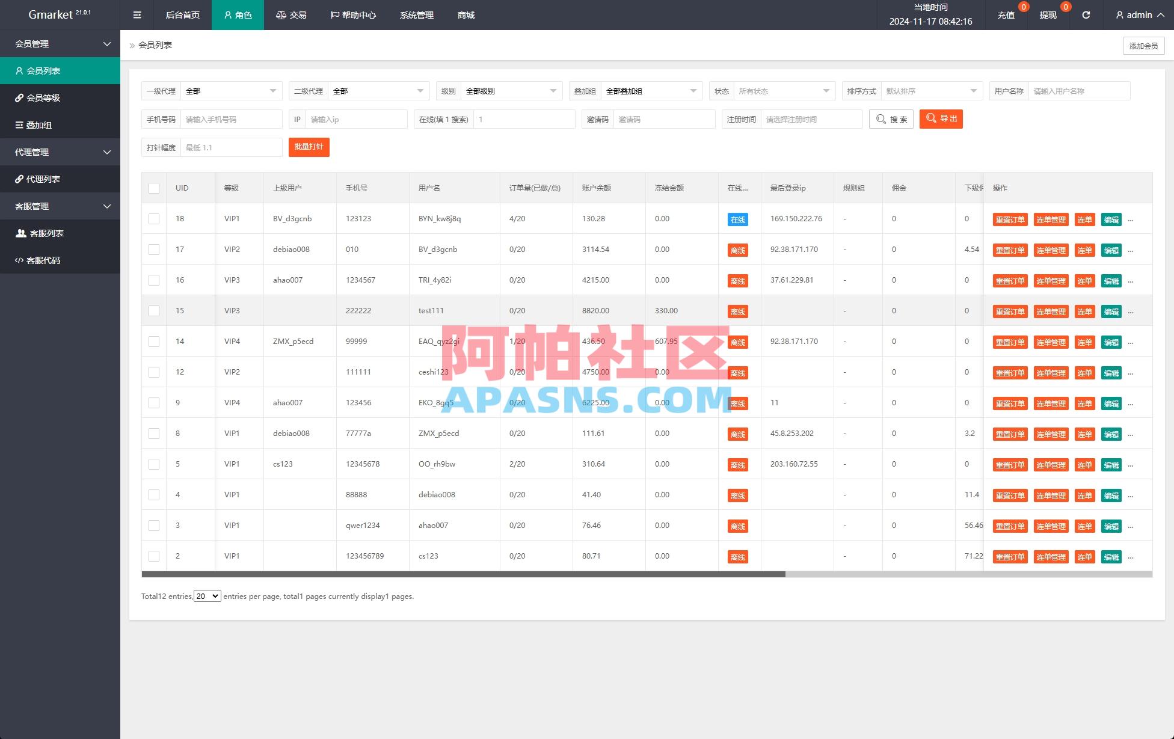
Task: Open the 叠加组 dropdown filter
Action: click(652, 90)
